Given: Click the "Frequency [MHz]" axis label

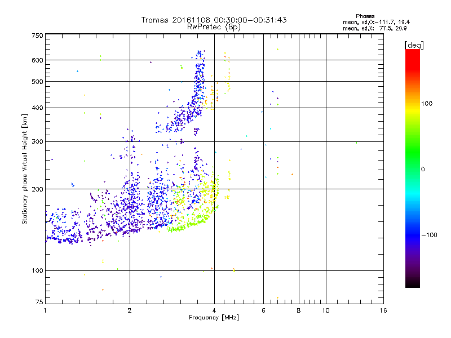Looking at the screenshot, I should click(214, 318).
